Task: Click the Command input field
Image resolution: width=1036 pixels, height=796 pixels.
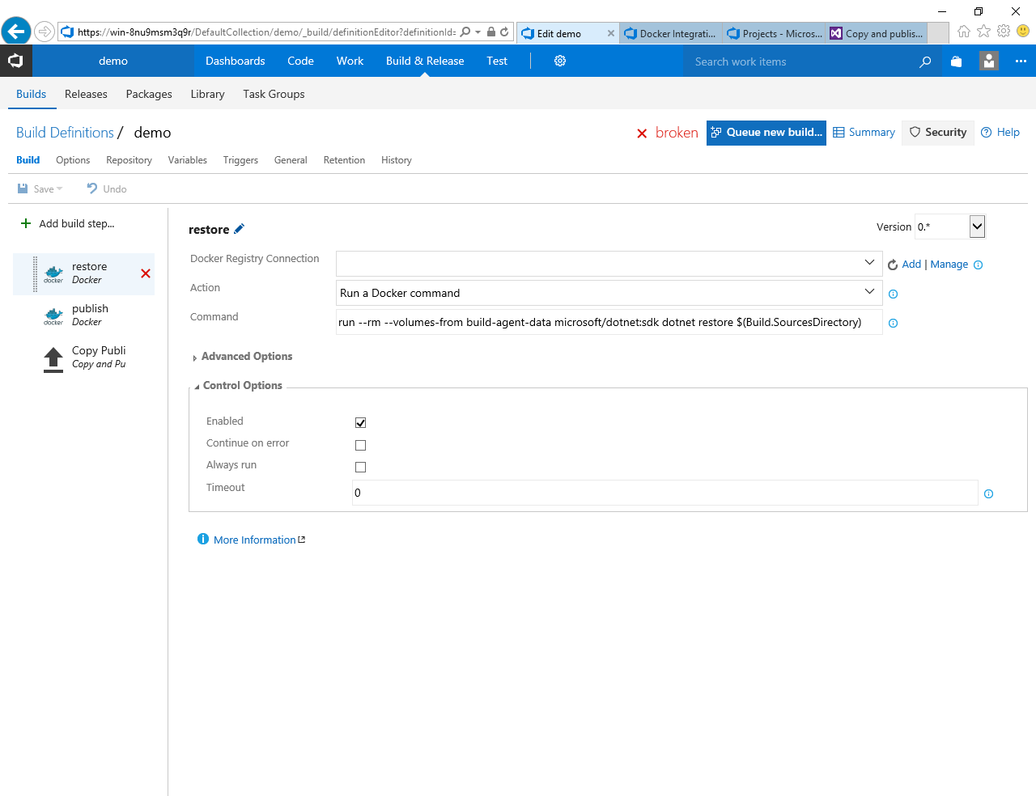Action: (609, 322)
